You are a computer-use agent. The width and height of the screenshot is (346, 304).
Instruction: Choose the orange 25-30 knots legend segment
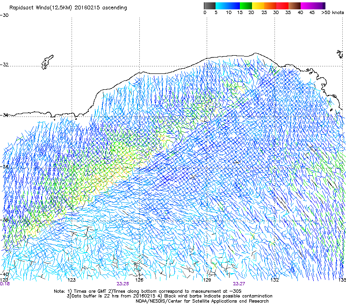[x=270, y=6]
